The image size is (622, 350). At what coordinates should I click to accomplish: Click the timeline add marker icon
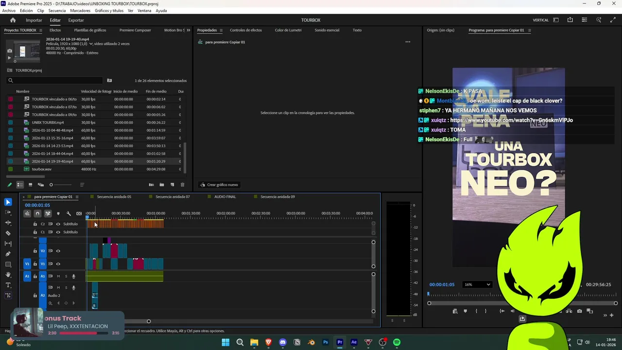point(58,213)
